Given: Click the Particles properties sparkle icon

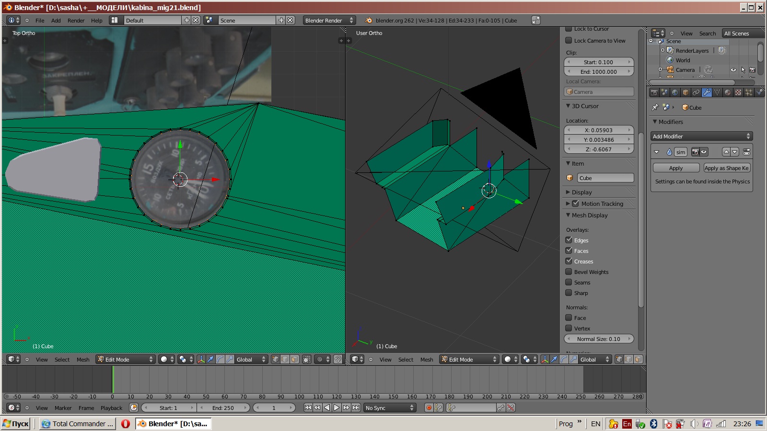Looking at the screenshot, I should coord(749,92).
